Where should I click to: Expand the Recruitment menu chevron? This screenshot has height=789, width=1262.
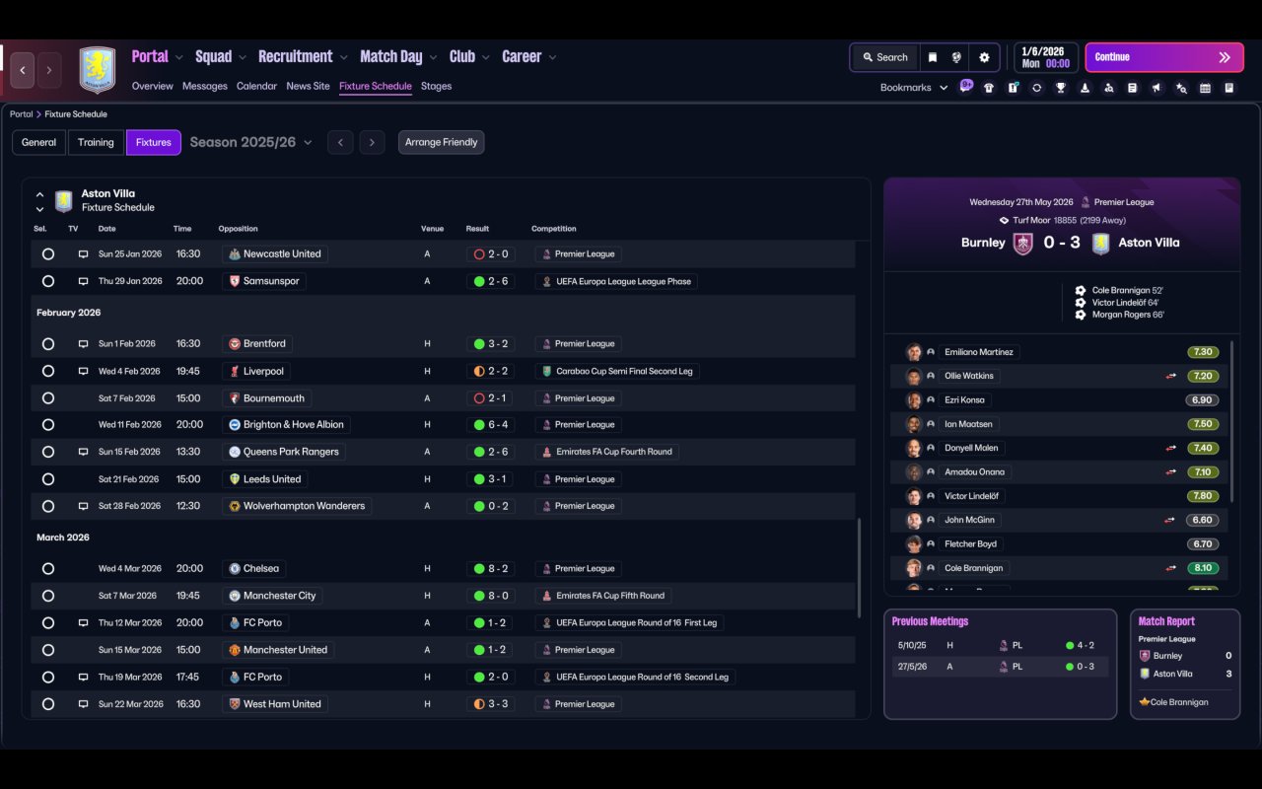tap(344, 57)
